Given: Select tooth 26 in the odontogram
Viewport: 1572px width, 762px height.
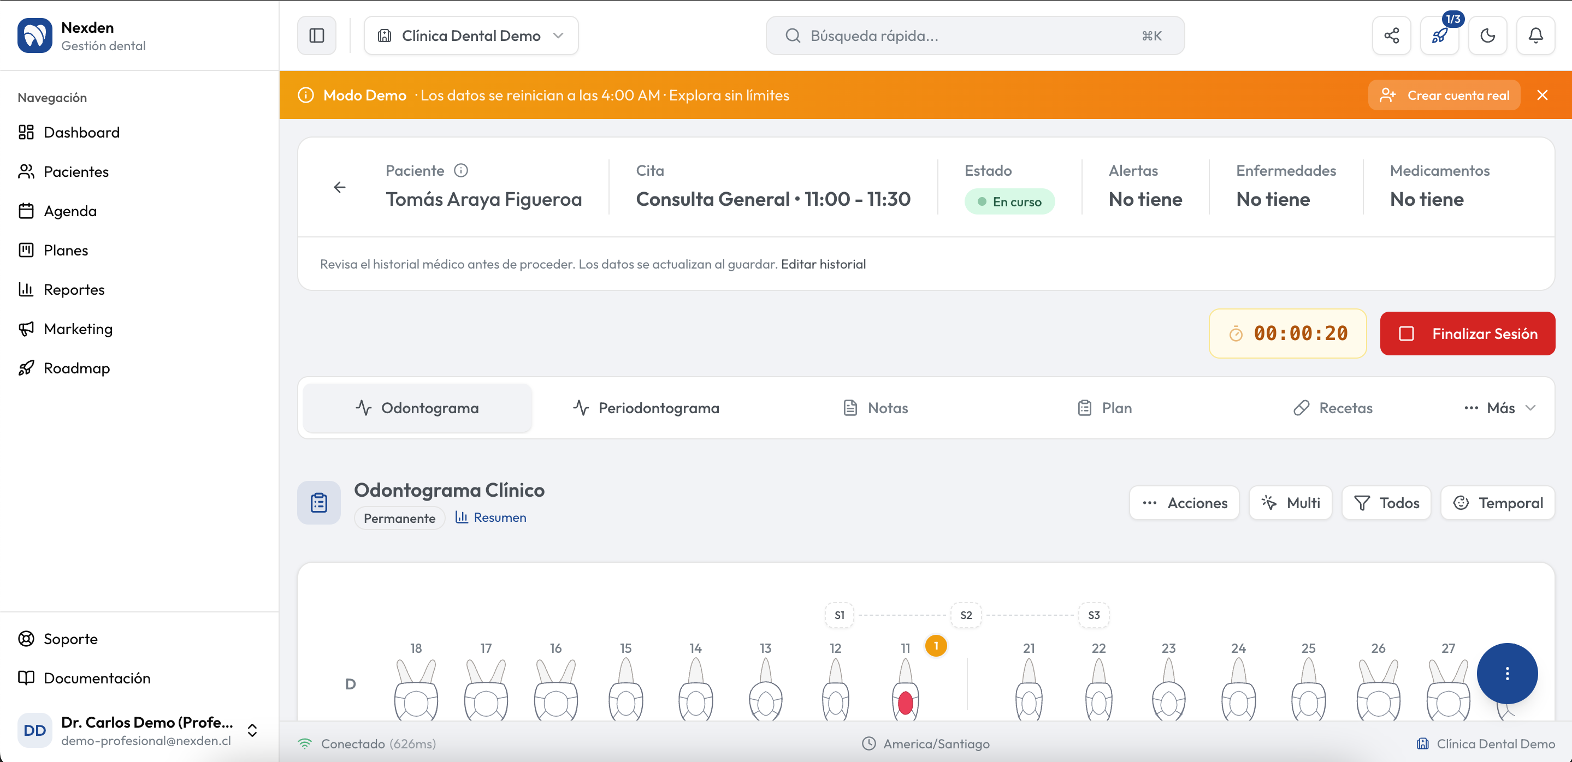Looking at the screenshot, I should click(1379, 689).
